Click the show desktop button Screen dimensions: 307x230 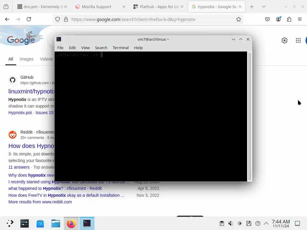[297, 223]
